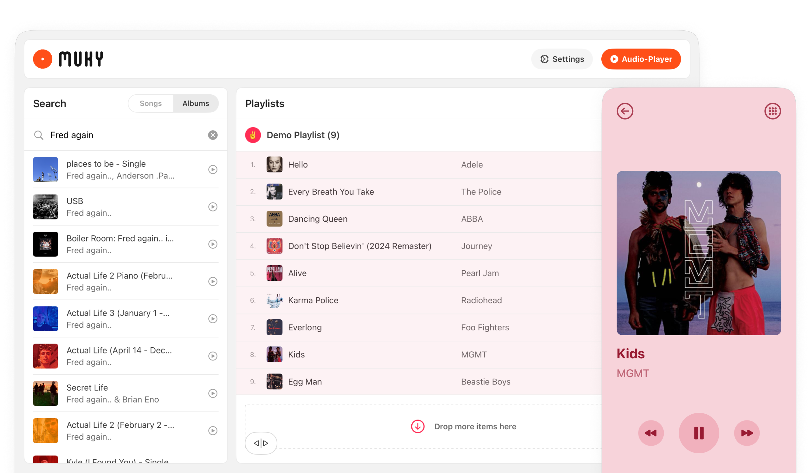
Task: Play Actual Life 3 (January 1 album
Action: click(213, 319)
